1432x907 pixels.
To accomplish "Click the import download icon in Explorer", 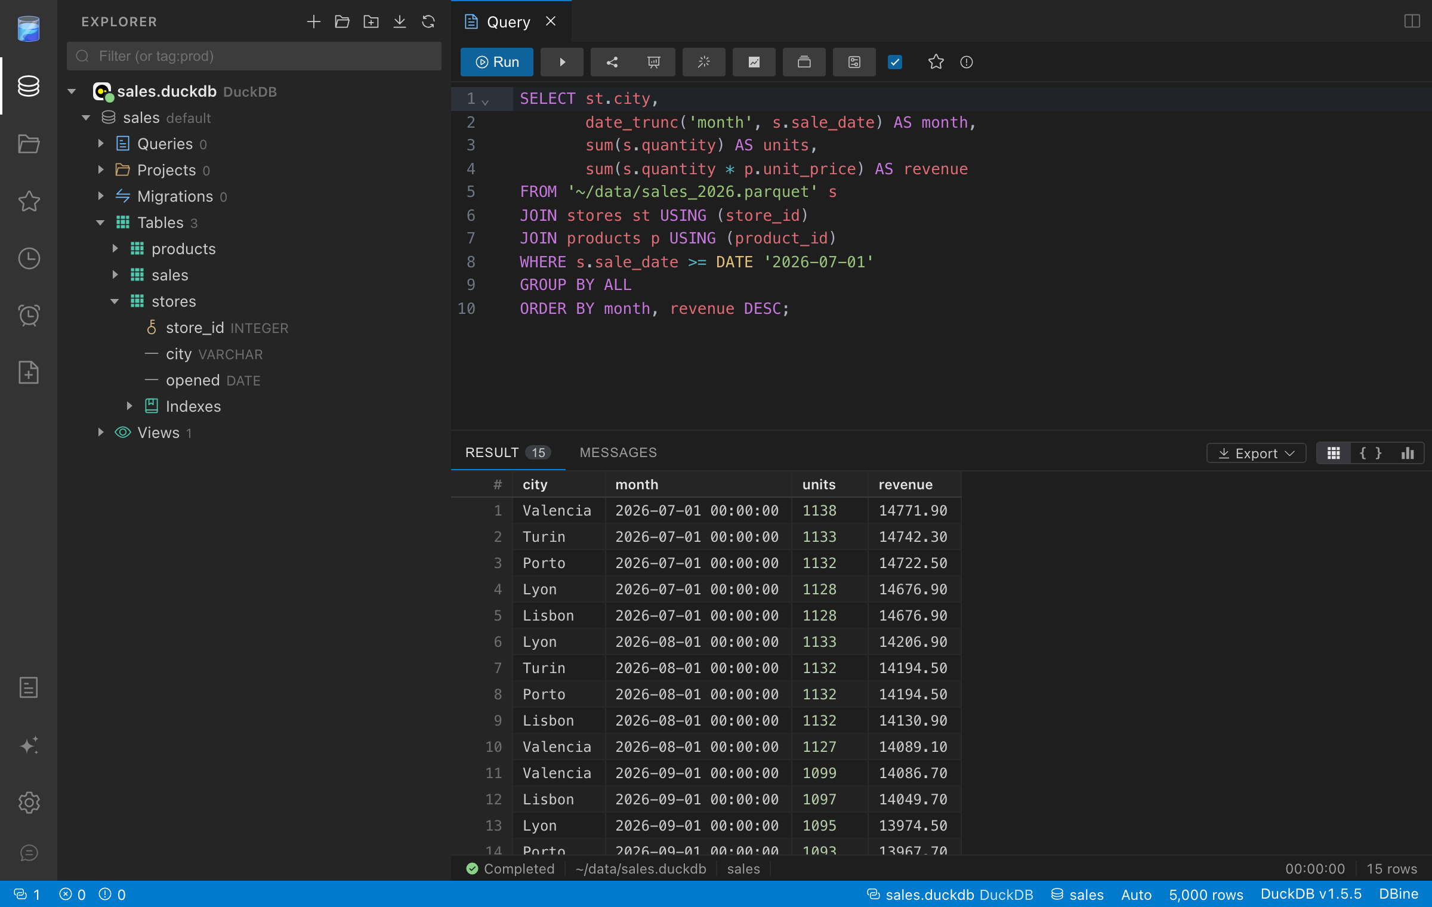I will pos(399,22).
